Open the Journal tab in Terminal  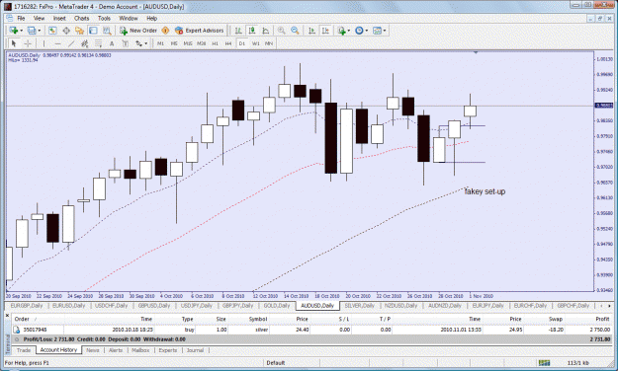(195, 350)
